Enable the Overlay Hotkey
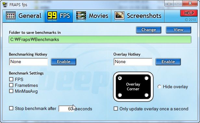This screenshot has width=200, height=123. [168, 62]
